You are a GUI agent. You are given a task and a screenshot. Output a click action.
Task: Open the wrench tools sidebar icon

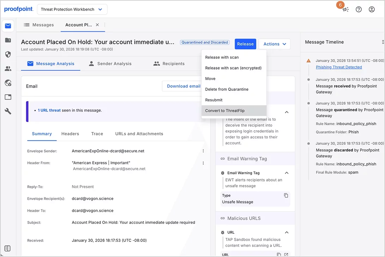pos(8,111)
